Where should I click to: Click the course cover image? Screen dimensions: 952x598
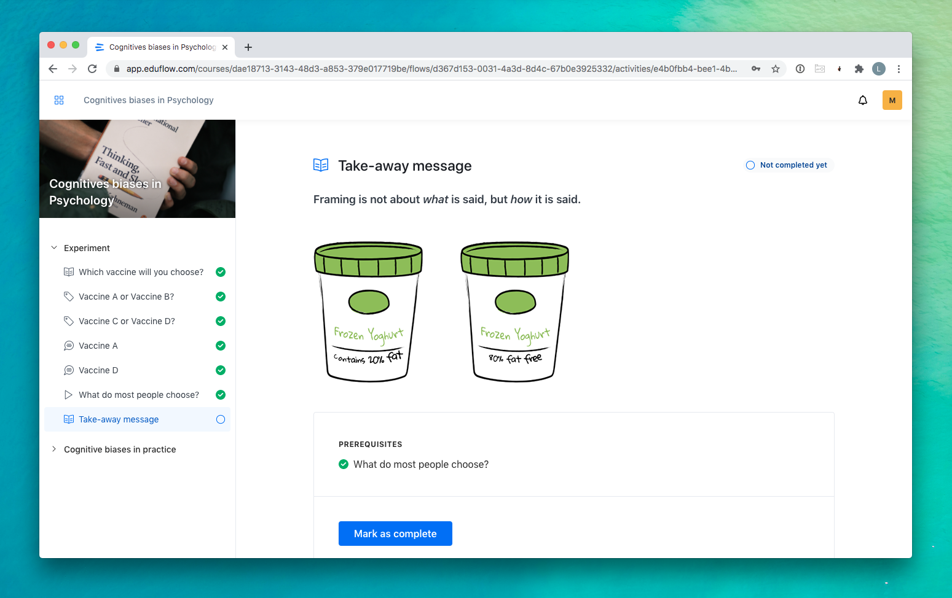click(138, 169)
